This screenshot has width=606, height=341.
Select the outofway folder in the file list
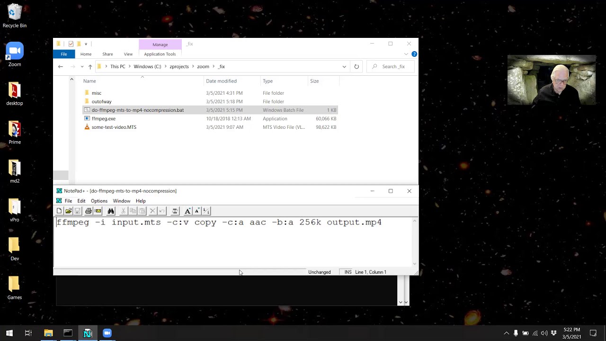coord(101,101)
